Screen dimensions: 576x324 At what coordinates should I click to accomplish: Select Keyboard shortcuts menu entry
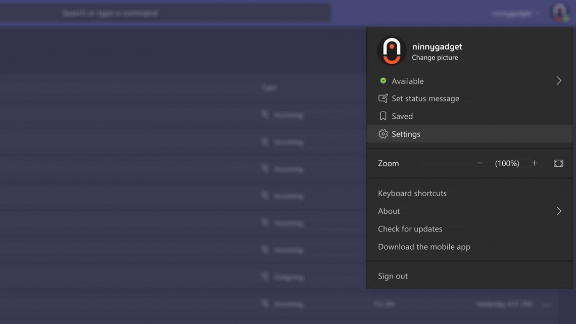pyautogui.click(x=412, y=193)
